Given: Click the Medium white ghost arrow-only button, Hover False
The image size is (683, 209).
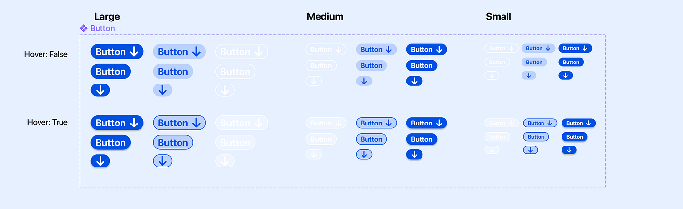Looking at the screenshot, I should tap(314, 81).
